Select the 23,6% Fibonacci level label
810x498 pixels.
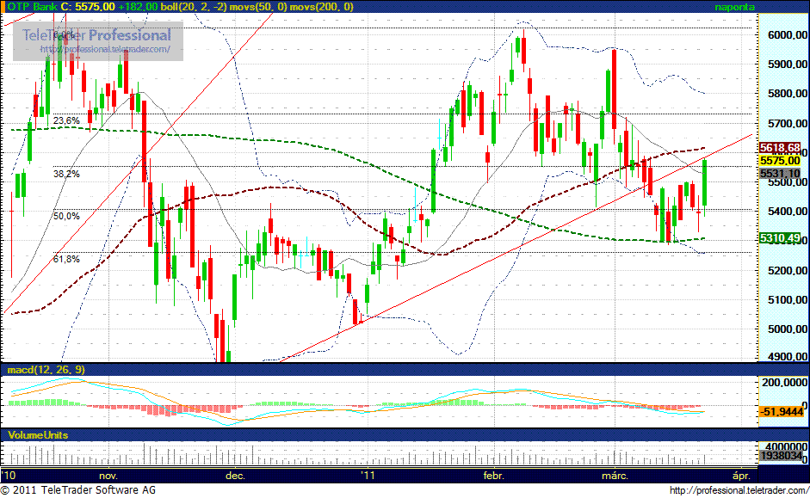66,121
